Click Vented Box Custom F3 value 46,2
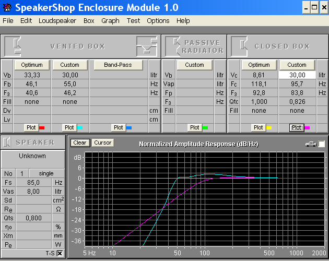 coord(70,93)
